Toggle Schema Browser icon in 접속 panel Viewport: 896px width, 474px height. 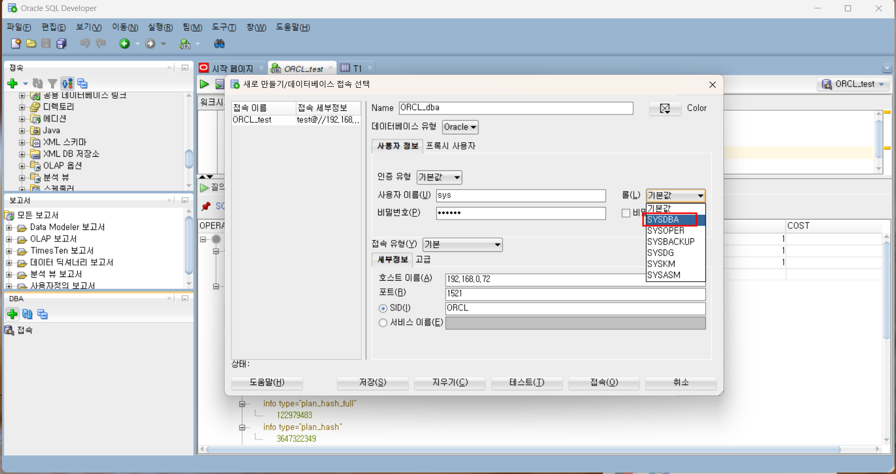(67, 83)
